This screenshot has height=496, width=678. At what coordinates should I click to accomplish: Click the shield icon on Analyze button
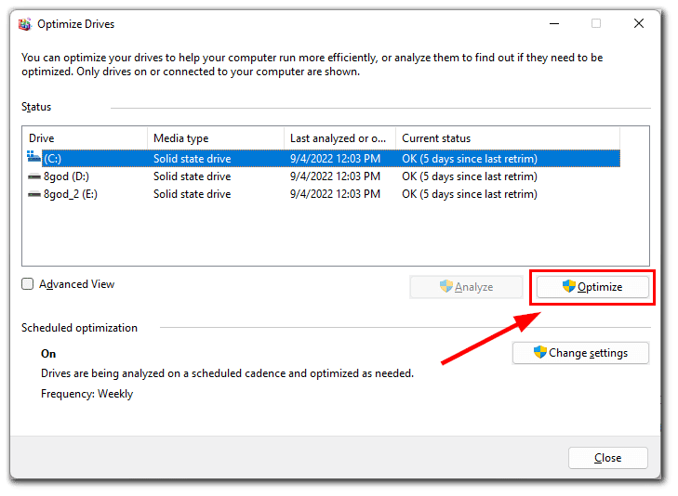point(445,286)
